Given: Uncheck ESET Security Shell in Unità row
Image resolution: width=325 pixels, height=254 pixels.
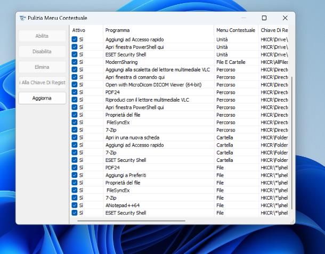Looking at the screenshot, I should [x=75, y=54].
